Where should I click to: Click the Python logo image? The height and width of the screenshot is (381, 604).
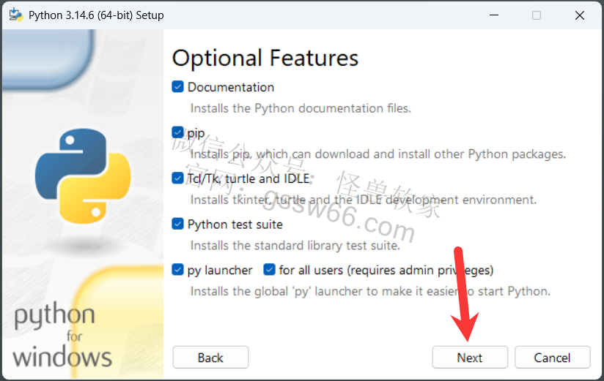point(82,176)
